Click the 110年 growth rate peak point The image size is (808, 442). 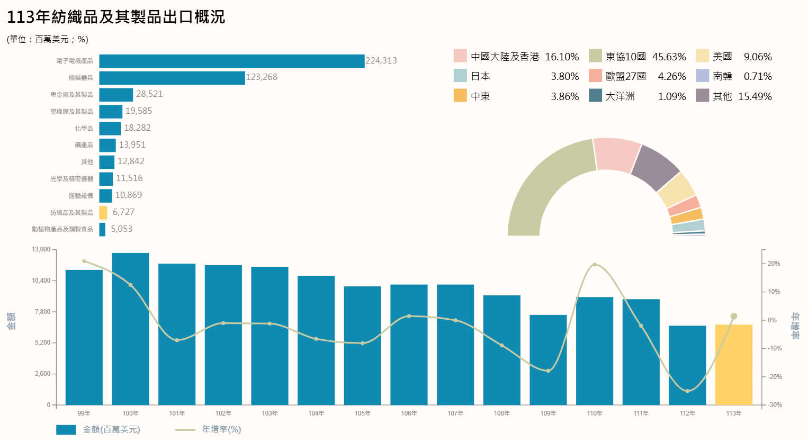[595, 264]
